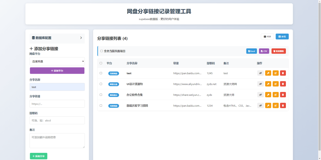
Task: Tick the checkbox for 前端开发学习资料 row
Action: 101,105
